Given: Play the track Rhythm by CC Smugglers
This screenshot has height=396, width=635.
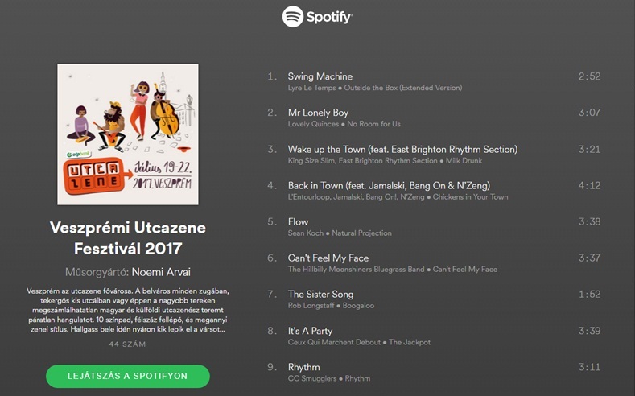Looking at the screenshot, I should (x=434, y=372).
